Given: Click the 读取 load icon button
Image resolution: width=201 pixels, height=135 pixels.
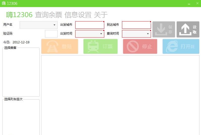Looking at the screenshot, I should click(x=188, y=29).
